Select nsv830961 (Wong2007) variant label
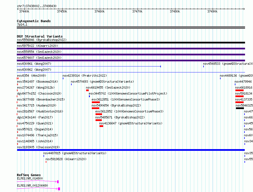 (x=34, y=64)
